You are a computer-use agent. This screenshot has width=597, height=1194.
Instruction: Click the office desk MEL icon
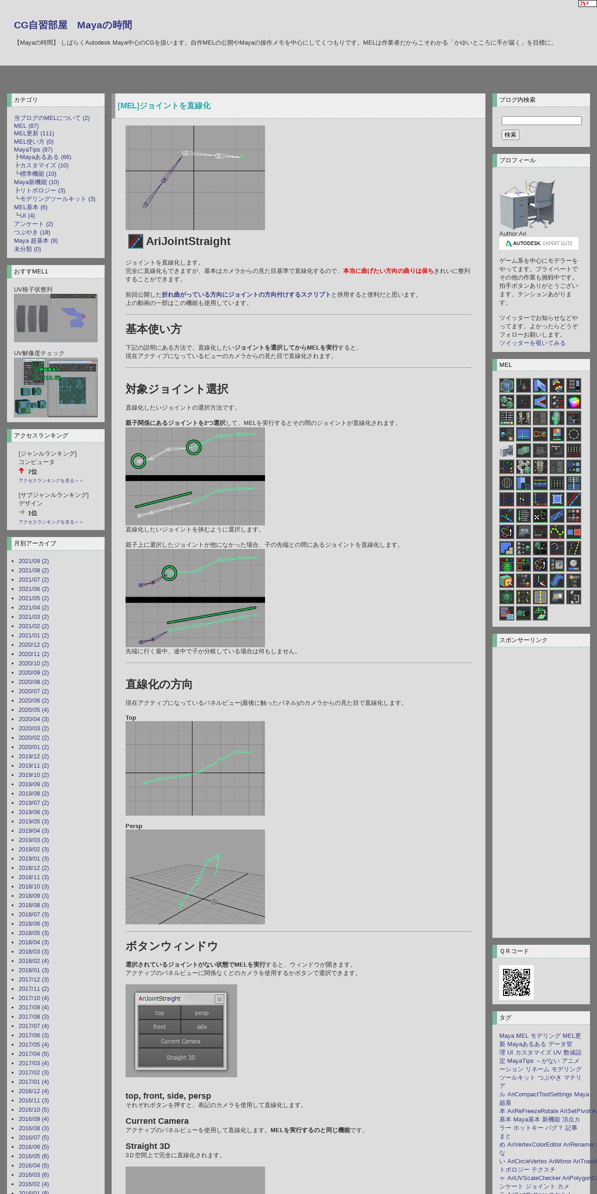pos(507,451)
